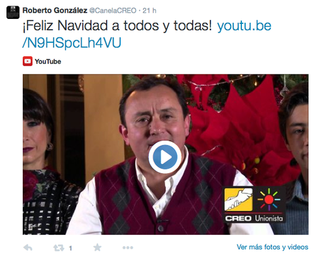Click the CREO Unionista caption text
This screenshot has width=315, height=257.
click(x=254, y=219)
